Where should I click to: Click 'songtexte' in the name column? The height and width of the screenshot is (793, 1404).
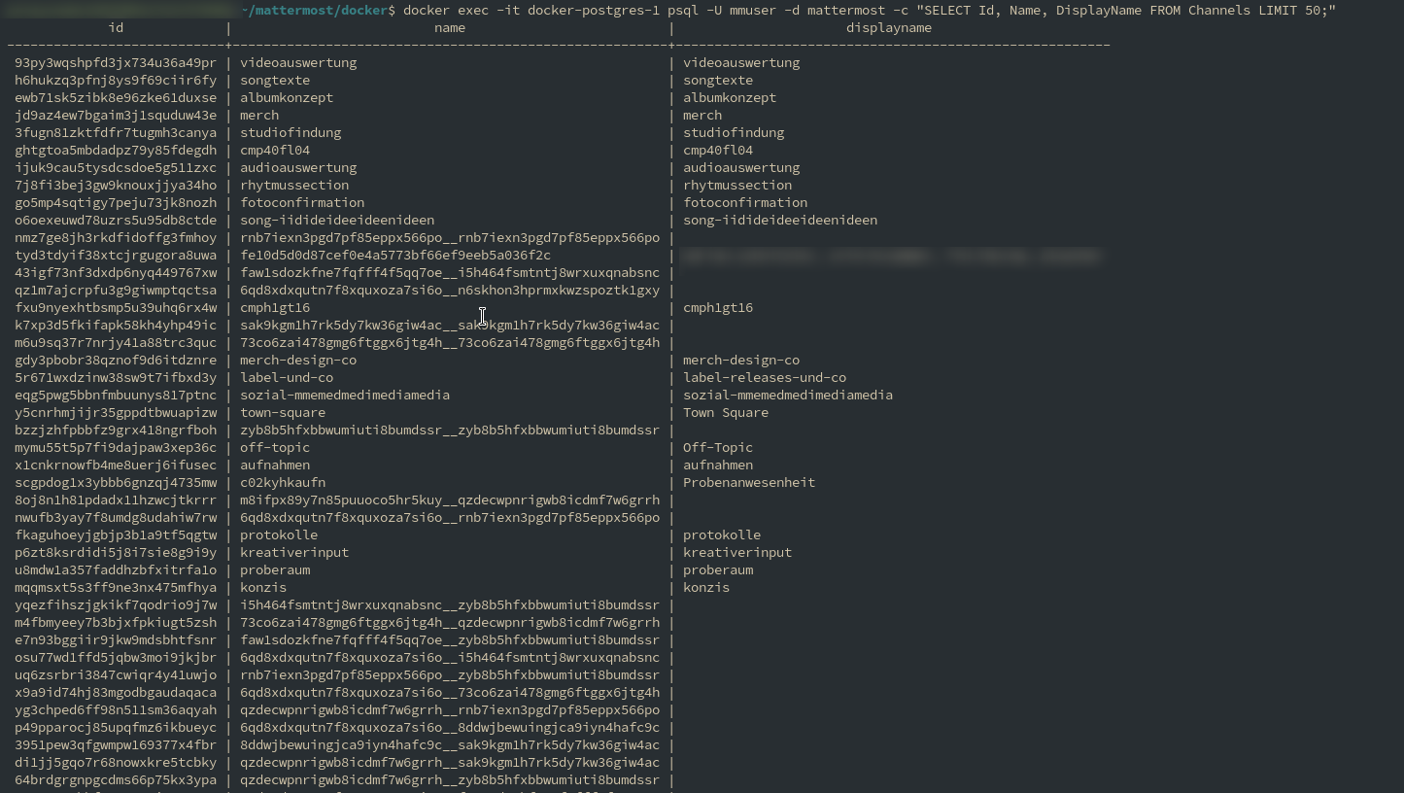pos(275,80)
